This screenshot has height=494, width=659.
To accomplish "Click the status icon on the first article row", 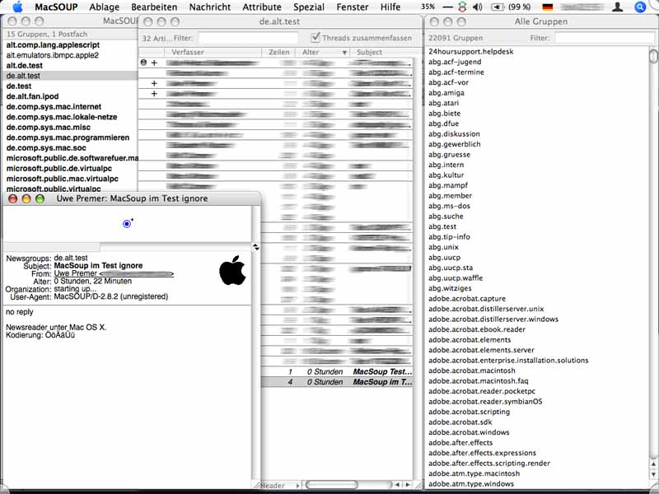I will 144,63.
